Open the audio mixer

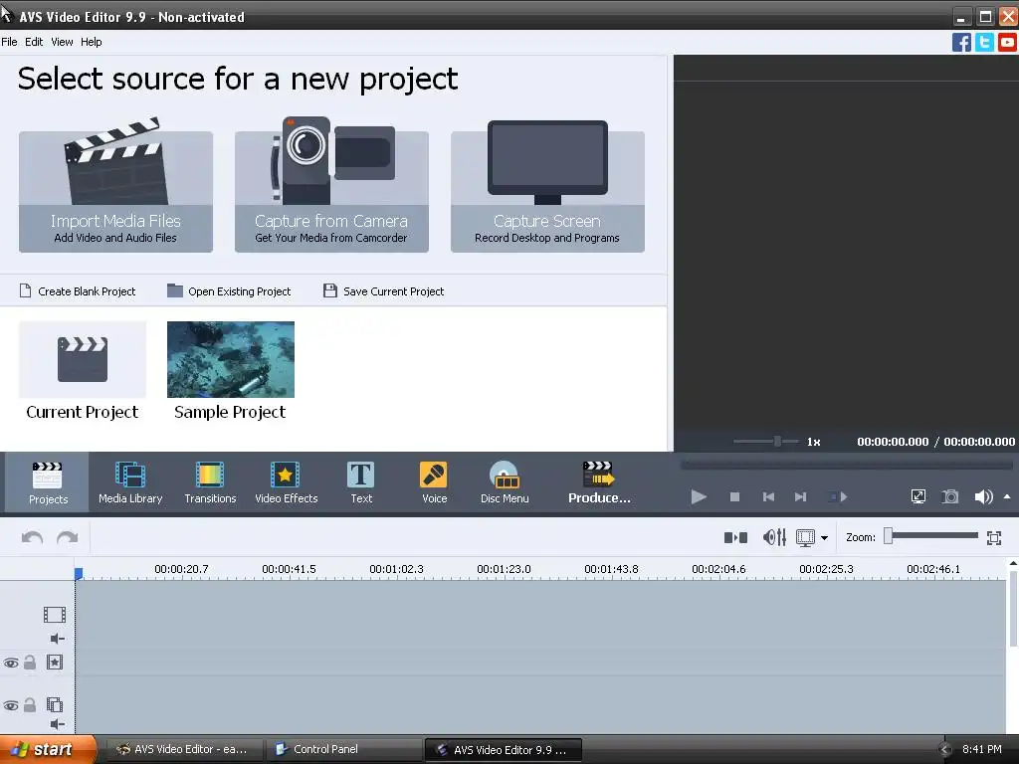pos(774,537)
